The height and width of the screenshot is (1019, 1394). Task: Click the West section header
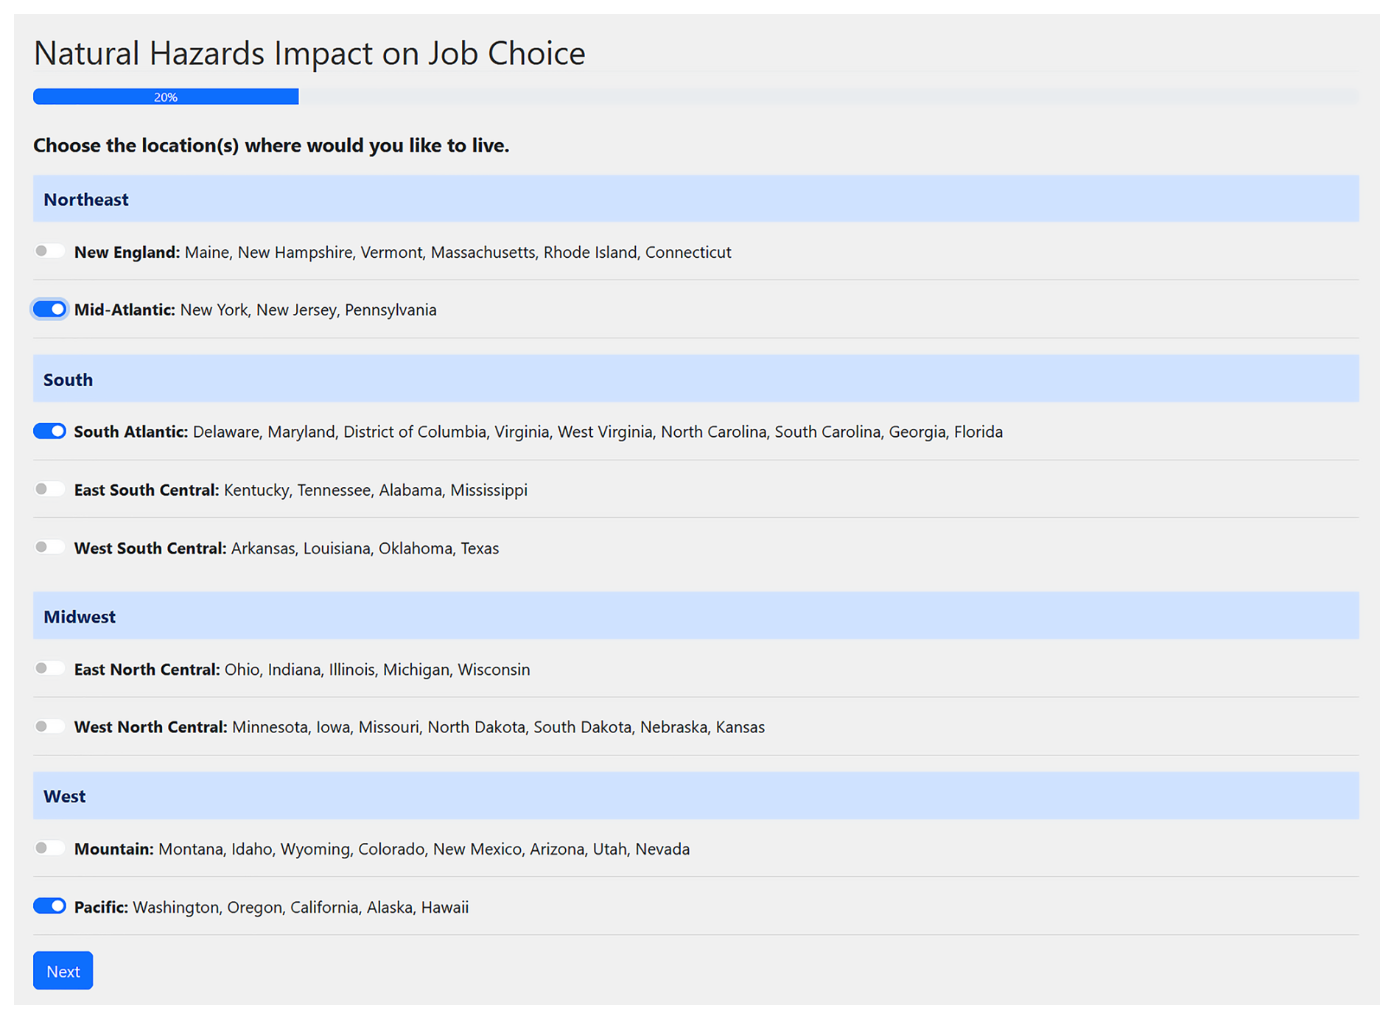pos(64,796)
